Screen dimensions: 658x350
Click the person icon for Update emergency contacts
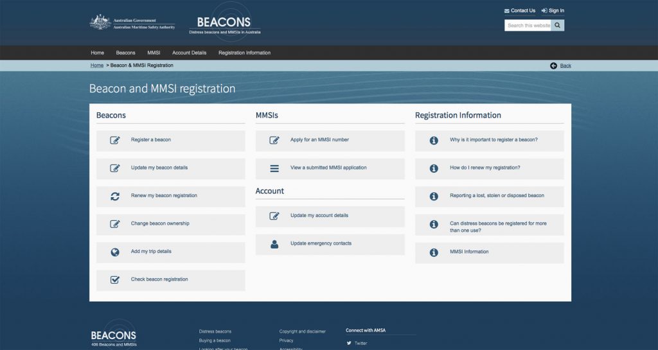[274, 244]
